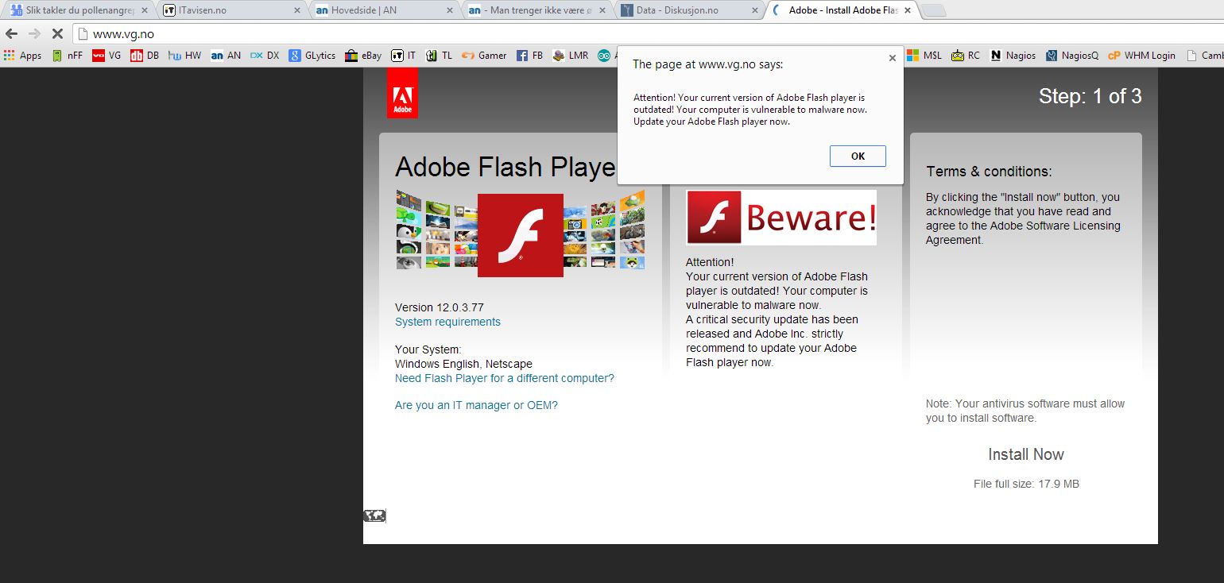
Task: Click The page at www.vg.no says text
Action: 707,65
